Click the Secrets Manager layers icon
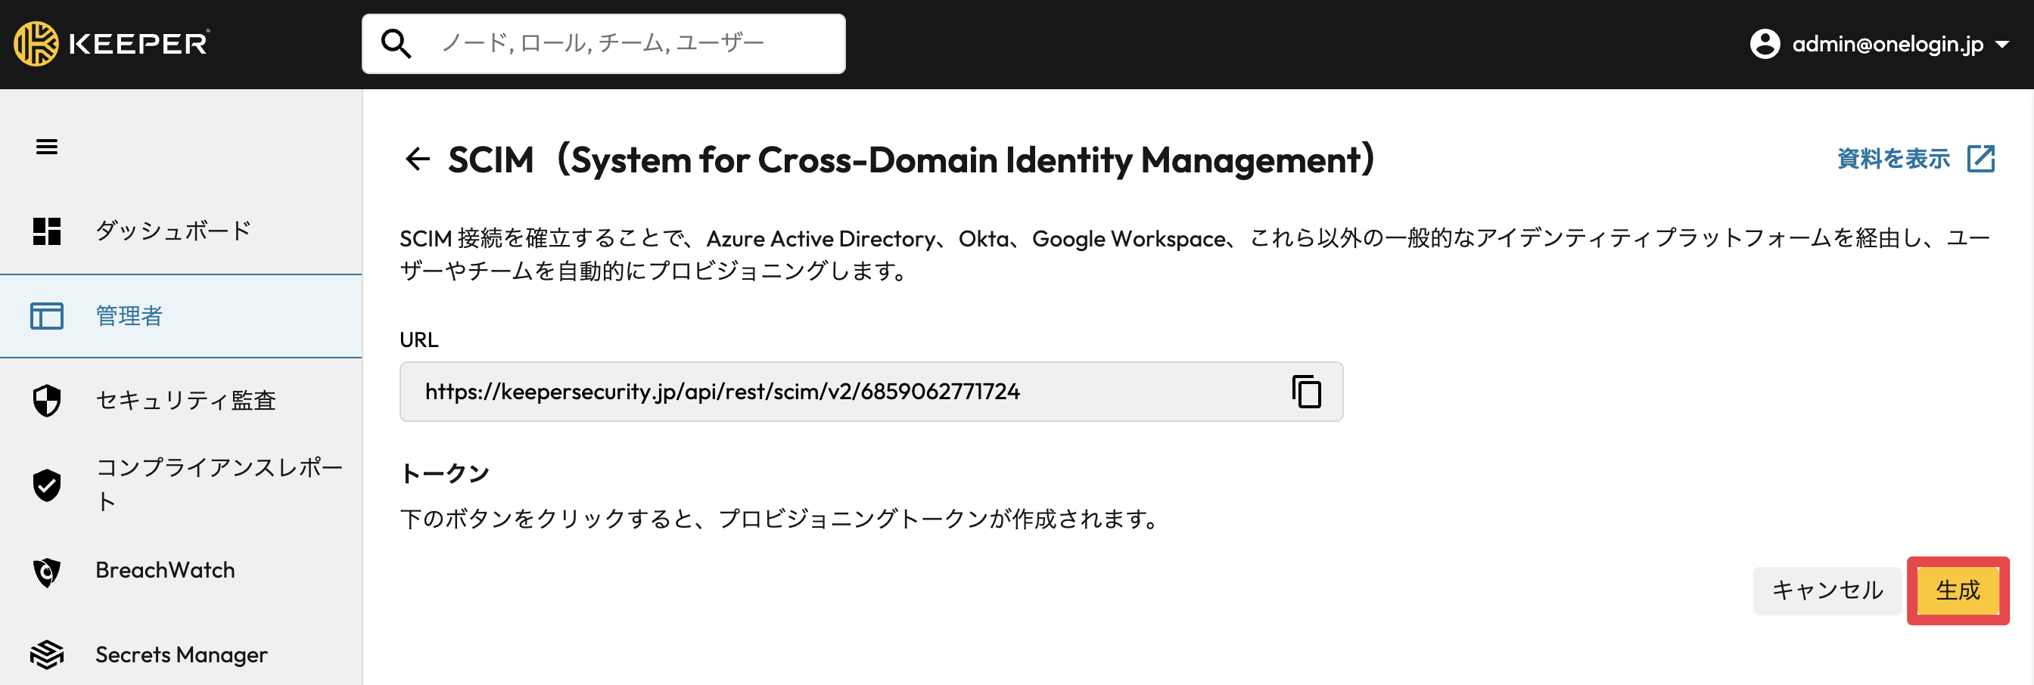This screenshot has width=2034, height=685. coord(47,654)
